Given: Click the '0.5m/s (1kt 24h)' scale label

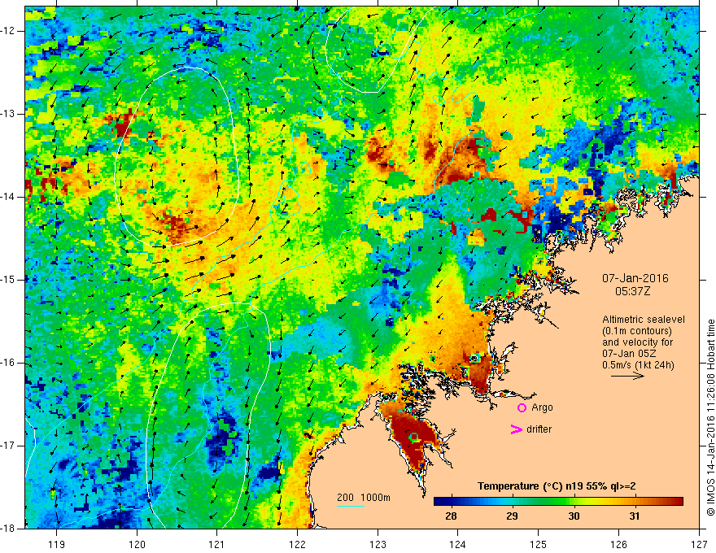Looking at the screenshot, I should (638, 365).
